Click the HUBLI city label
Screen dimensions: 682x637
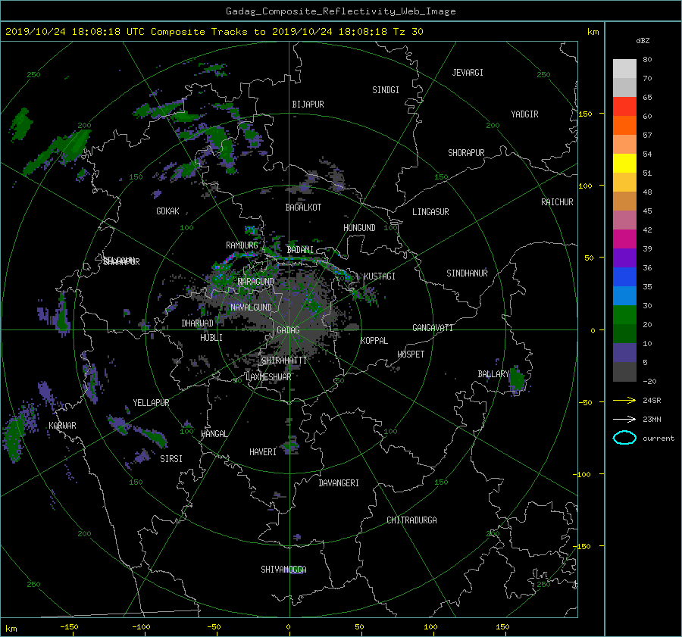point(211,337)
